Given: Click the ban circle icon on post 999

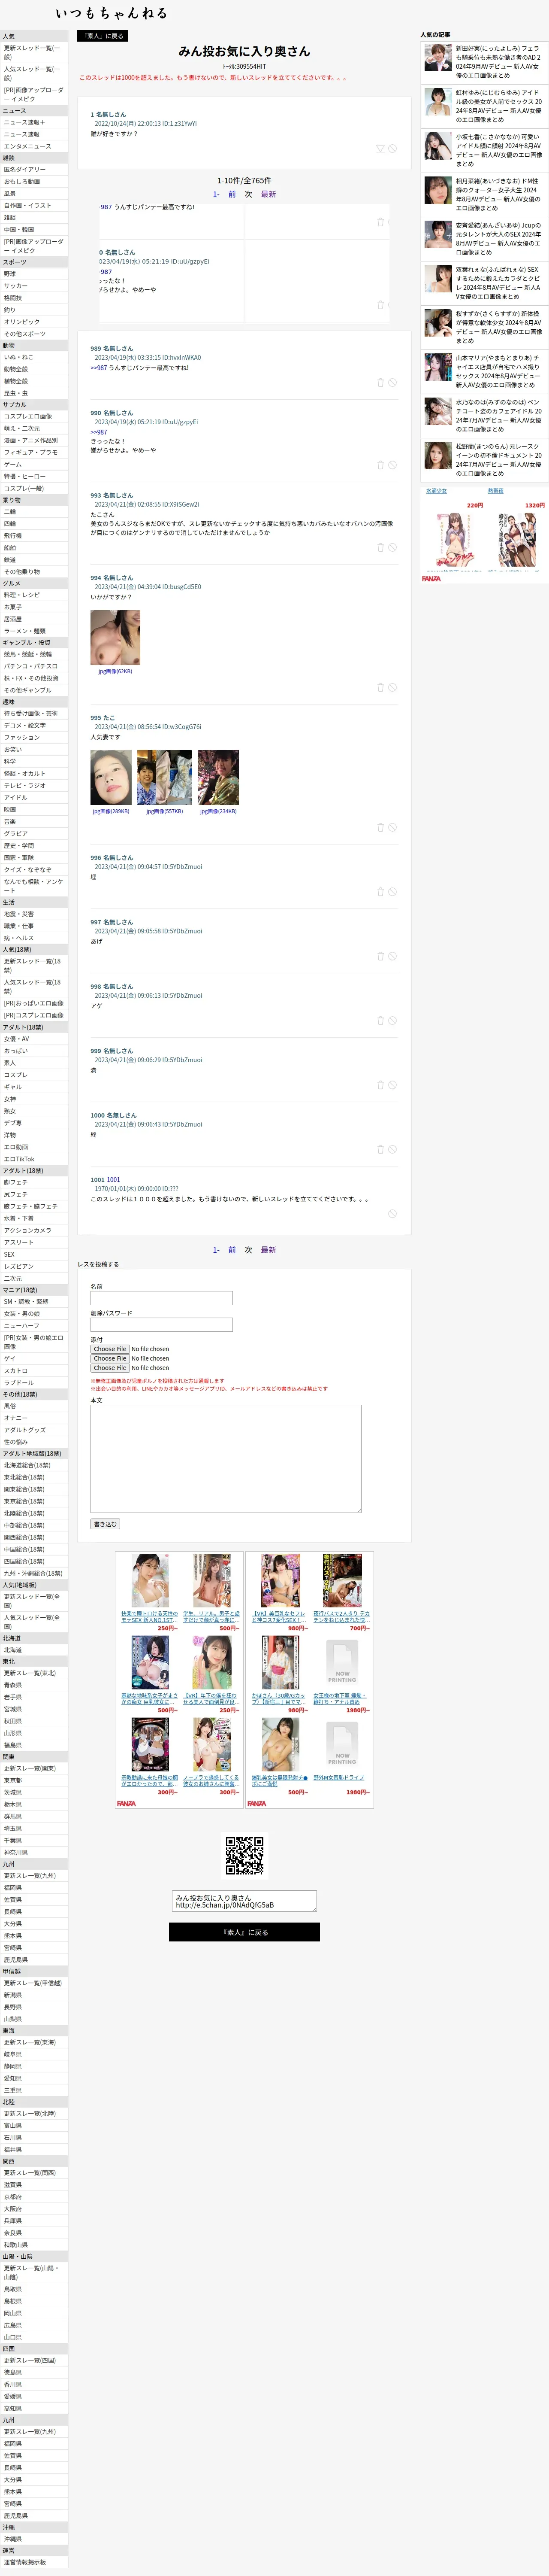Looking at the screenshot, I should tap(392, 1085).
